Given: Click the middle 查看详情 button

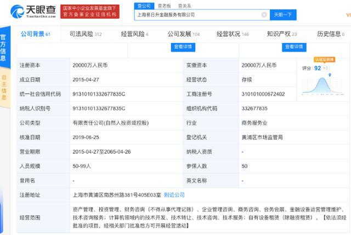Looking at the screenshot, I should tap(183, 47).
